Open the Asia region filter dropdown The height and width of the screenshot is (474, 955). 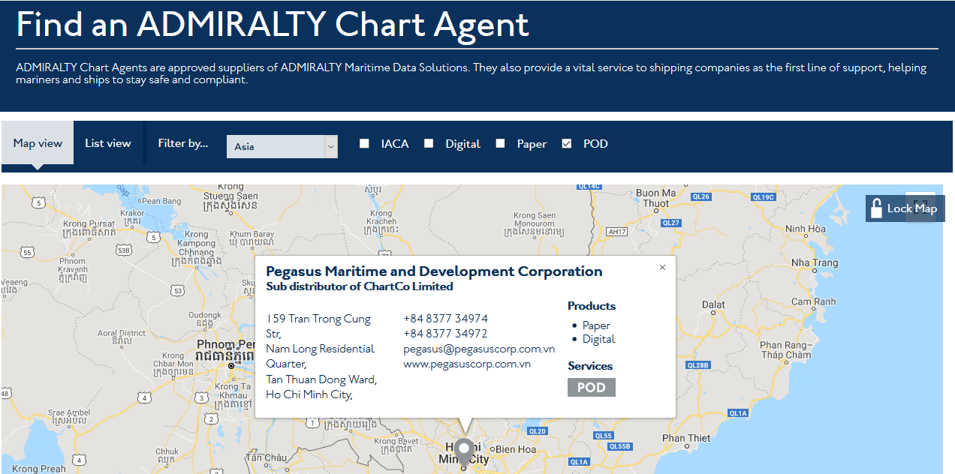point(282,147)
